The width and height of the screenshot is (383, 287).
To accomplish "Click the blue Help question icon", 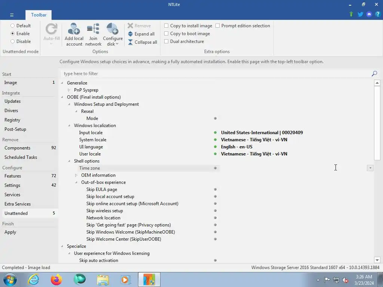I will point(378,14).
